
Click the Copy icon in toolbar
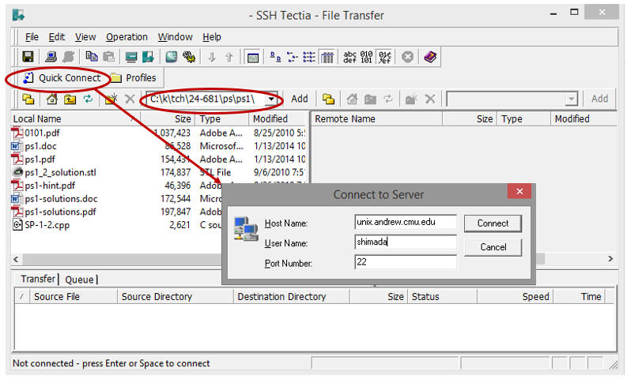(x=92, y=57)
